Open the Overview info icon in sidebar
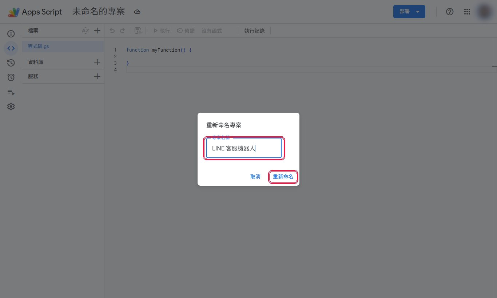This screenshot has height=298, width=497. pos(11,34)
